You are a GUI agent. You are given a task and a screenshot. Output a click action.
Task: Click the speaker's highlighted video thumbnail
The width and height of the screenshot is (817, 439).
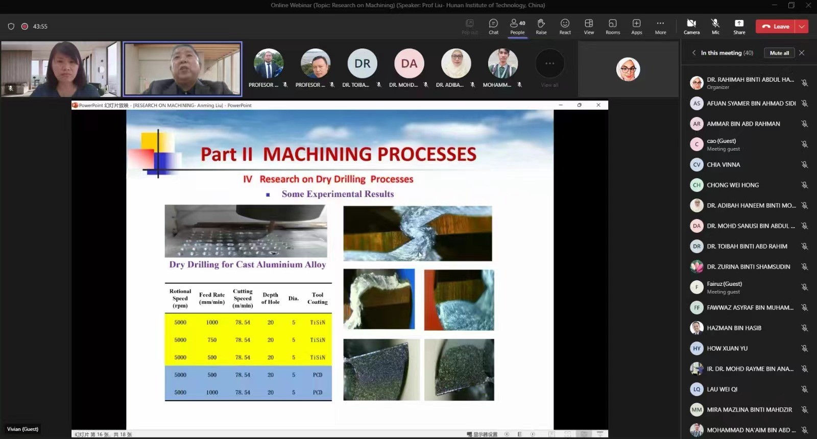pos(182,69)
